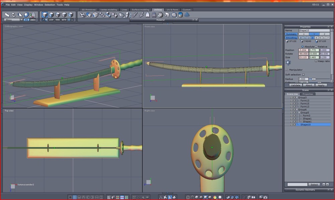The height and width of the screenshot is (200, 335).
Task: Click the Select button in Scene panel
Action: click(x=314, y=185)
